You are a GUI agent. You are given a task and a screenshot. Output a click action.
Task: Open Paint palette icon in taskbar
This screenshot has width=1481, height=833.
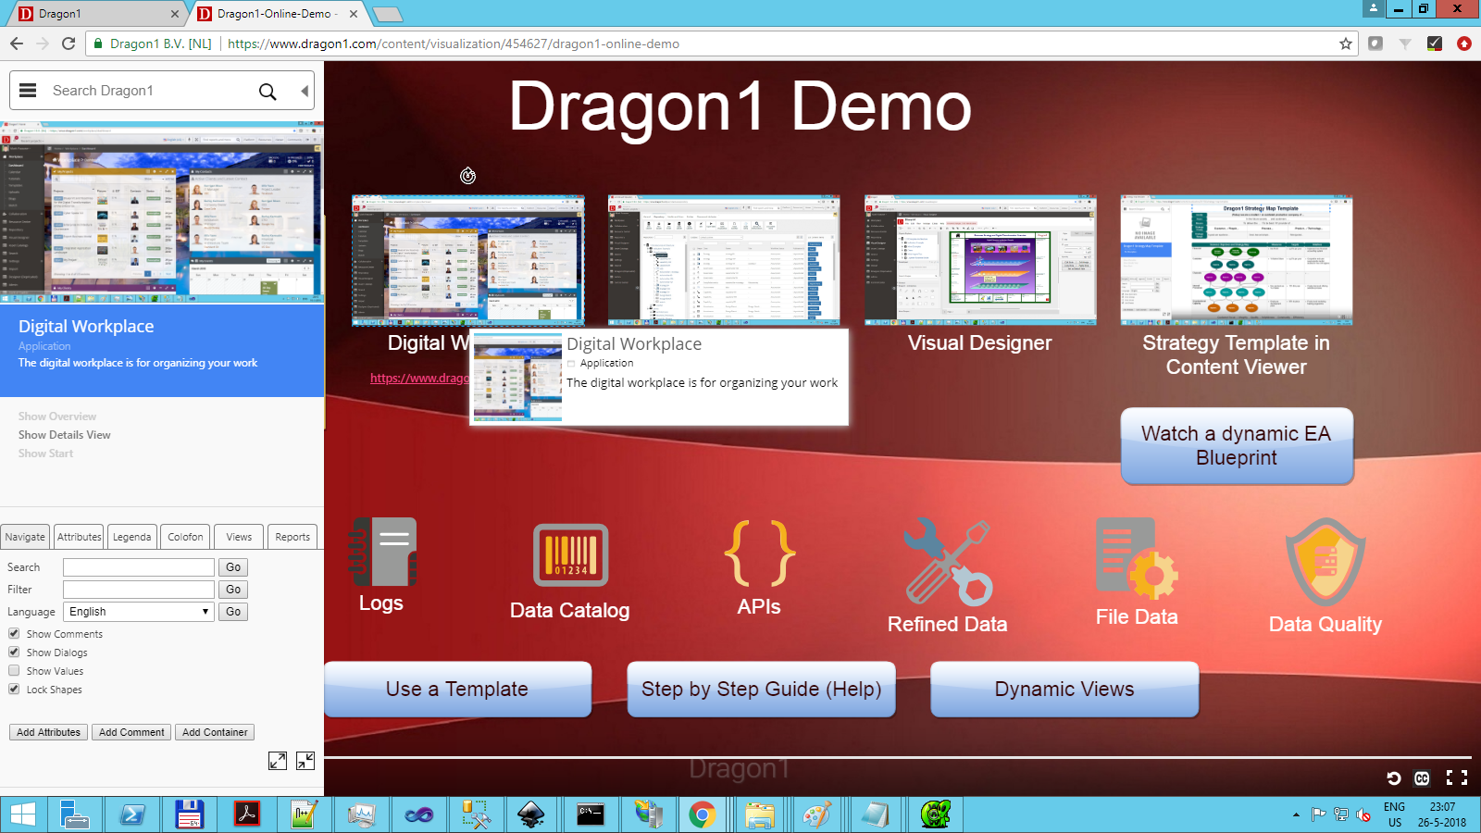[816, 814]
